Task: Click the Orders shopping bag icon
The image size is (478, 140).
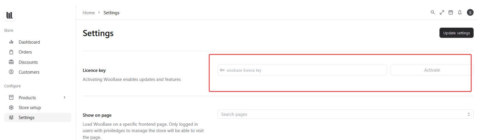Action: (11, 52)
